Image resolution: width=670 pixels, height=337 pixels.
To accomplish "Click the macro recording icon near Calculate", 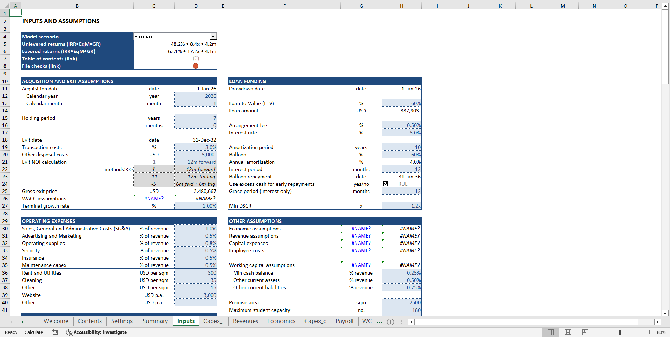I will [55, 332].
